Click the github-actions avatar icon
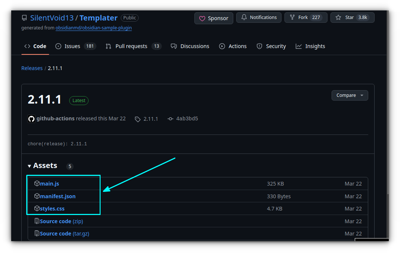 (31, 119)
